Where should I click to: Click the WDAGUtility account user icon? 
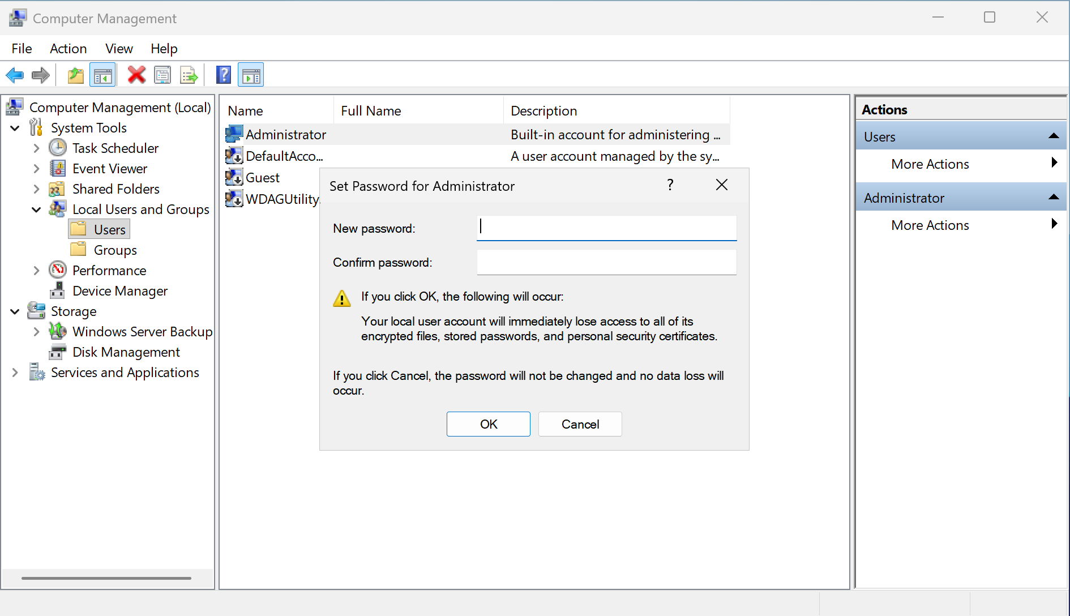(x=234, y=199)
